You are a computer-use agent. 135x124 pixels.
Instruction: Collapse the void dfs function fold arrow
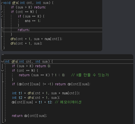[x=2, y=3]
